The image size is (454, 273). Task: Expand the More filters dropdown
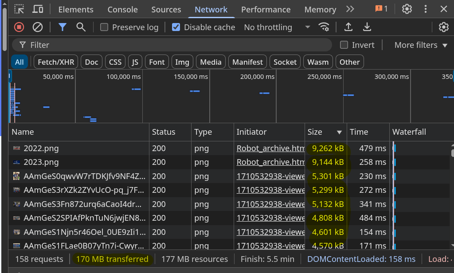coord(421,45)
